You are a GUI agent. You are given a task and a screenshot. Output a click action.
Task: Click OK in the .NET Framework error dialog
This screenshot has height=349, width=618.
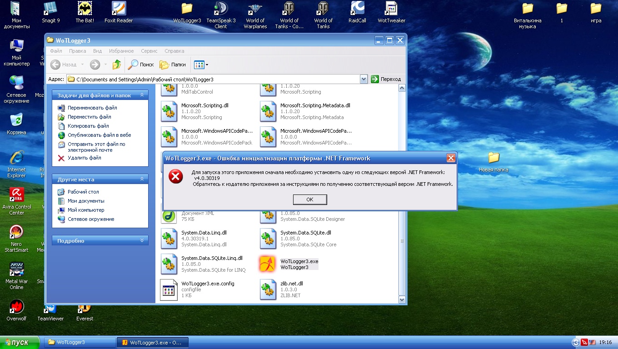[310, 199]
